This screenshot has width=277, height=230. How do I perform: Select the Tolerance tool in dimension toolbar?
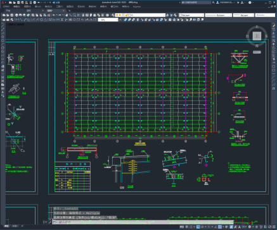pos(70,20)
